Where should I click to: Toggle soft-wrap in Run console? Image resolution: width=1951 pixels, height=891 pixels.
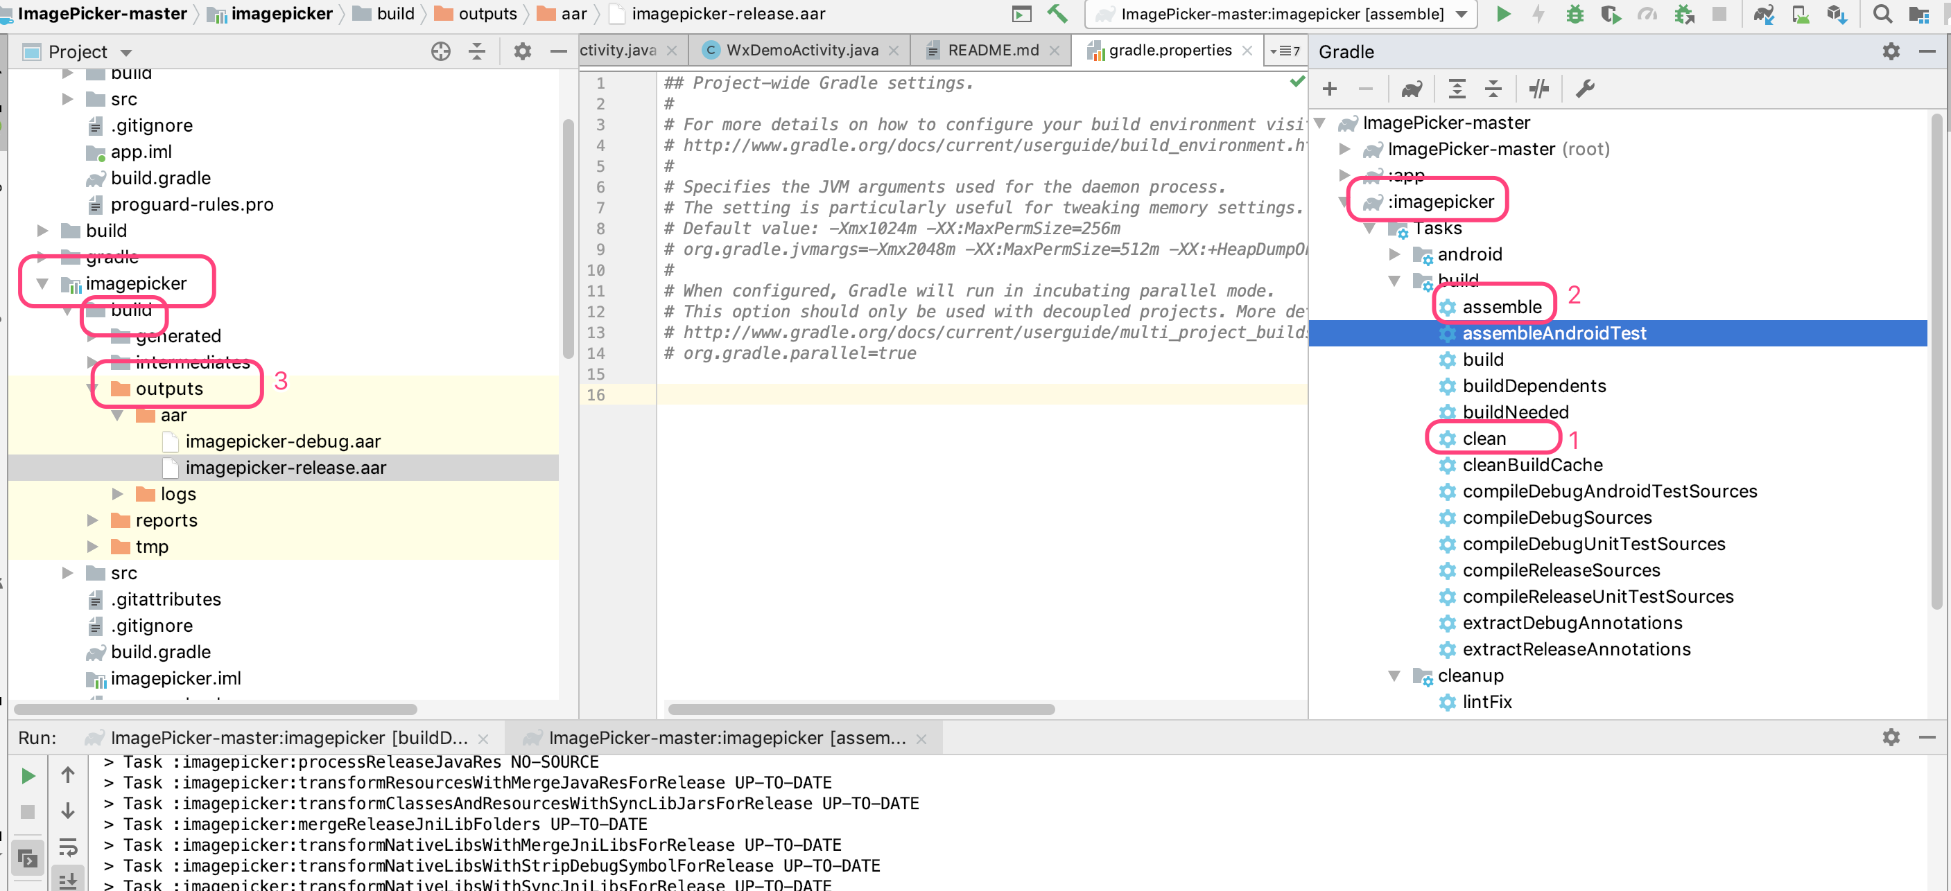pyautogui.click(x=68, y=847)
